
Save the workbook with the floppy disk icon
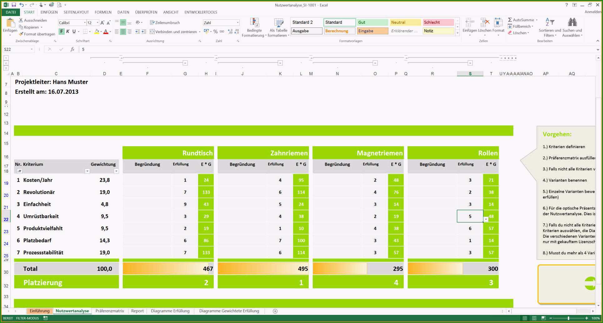tap(14, 5)
